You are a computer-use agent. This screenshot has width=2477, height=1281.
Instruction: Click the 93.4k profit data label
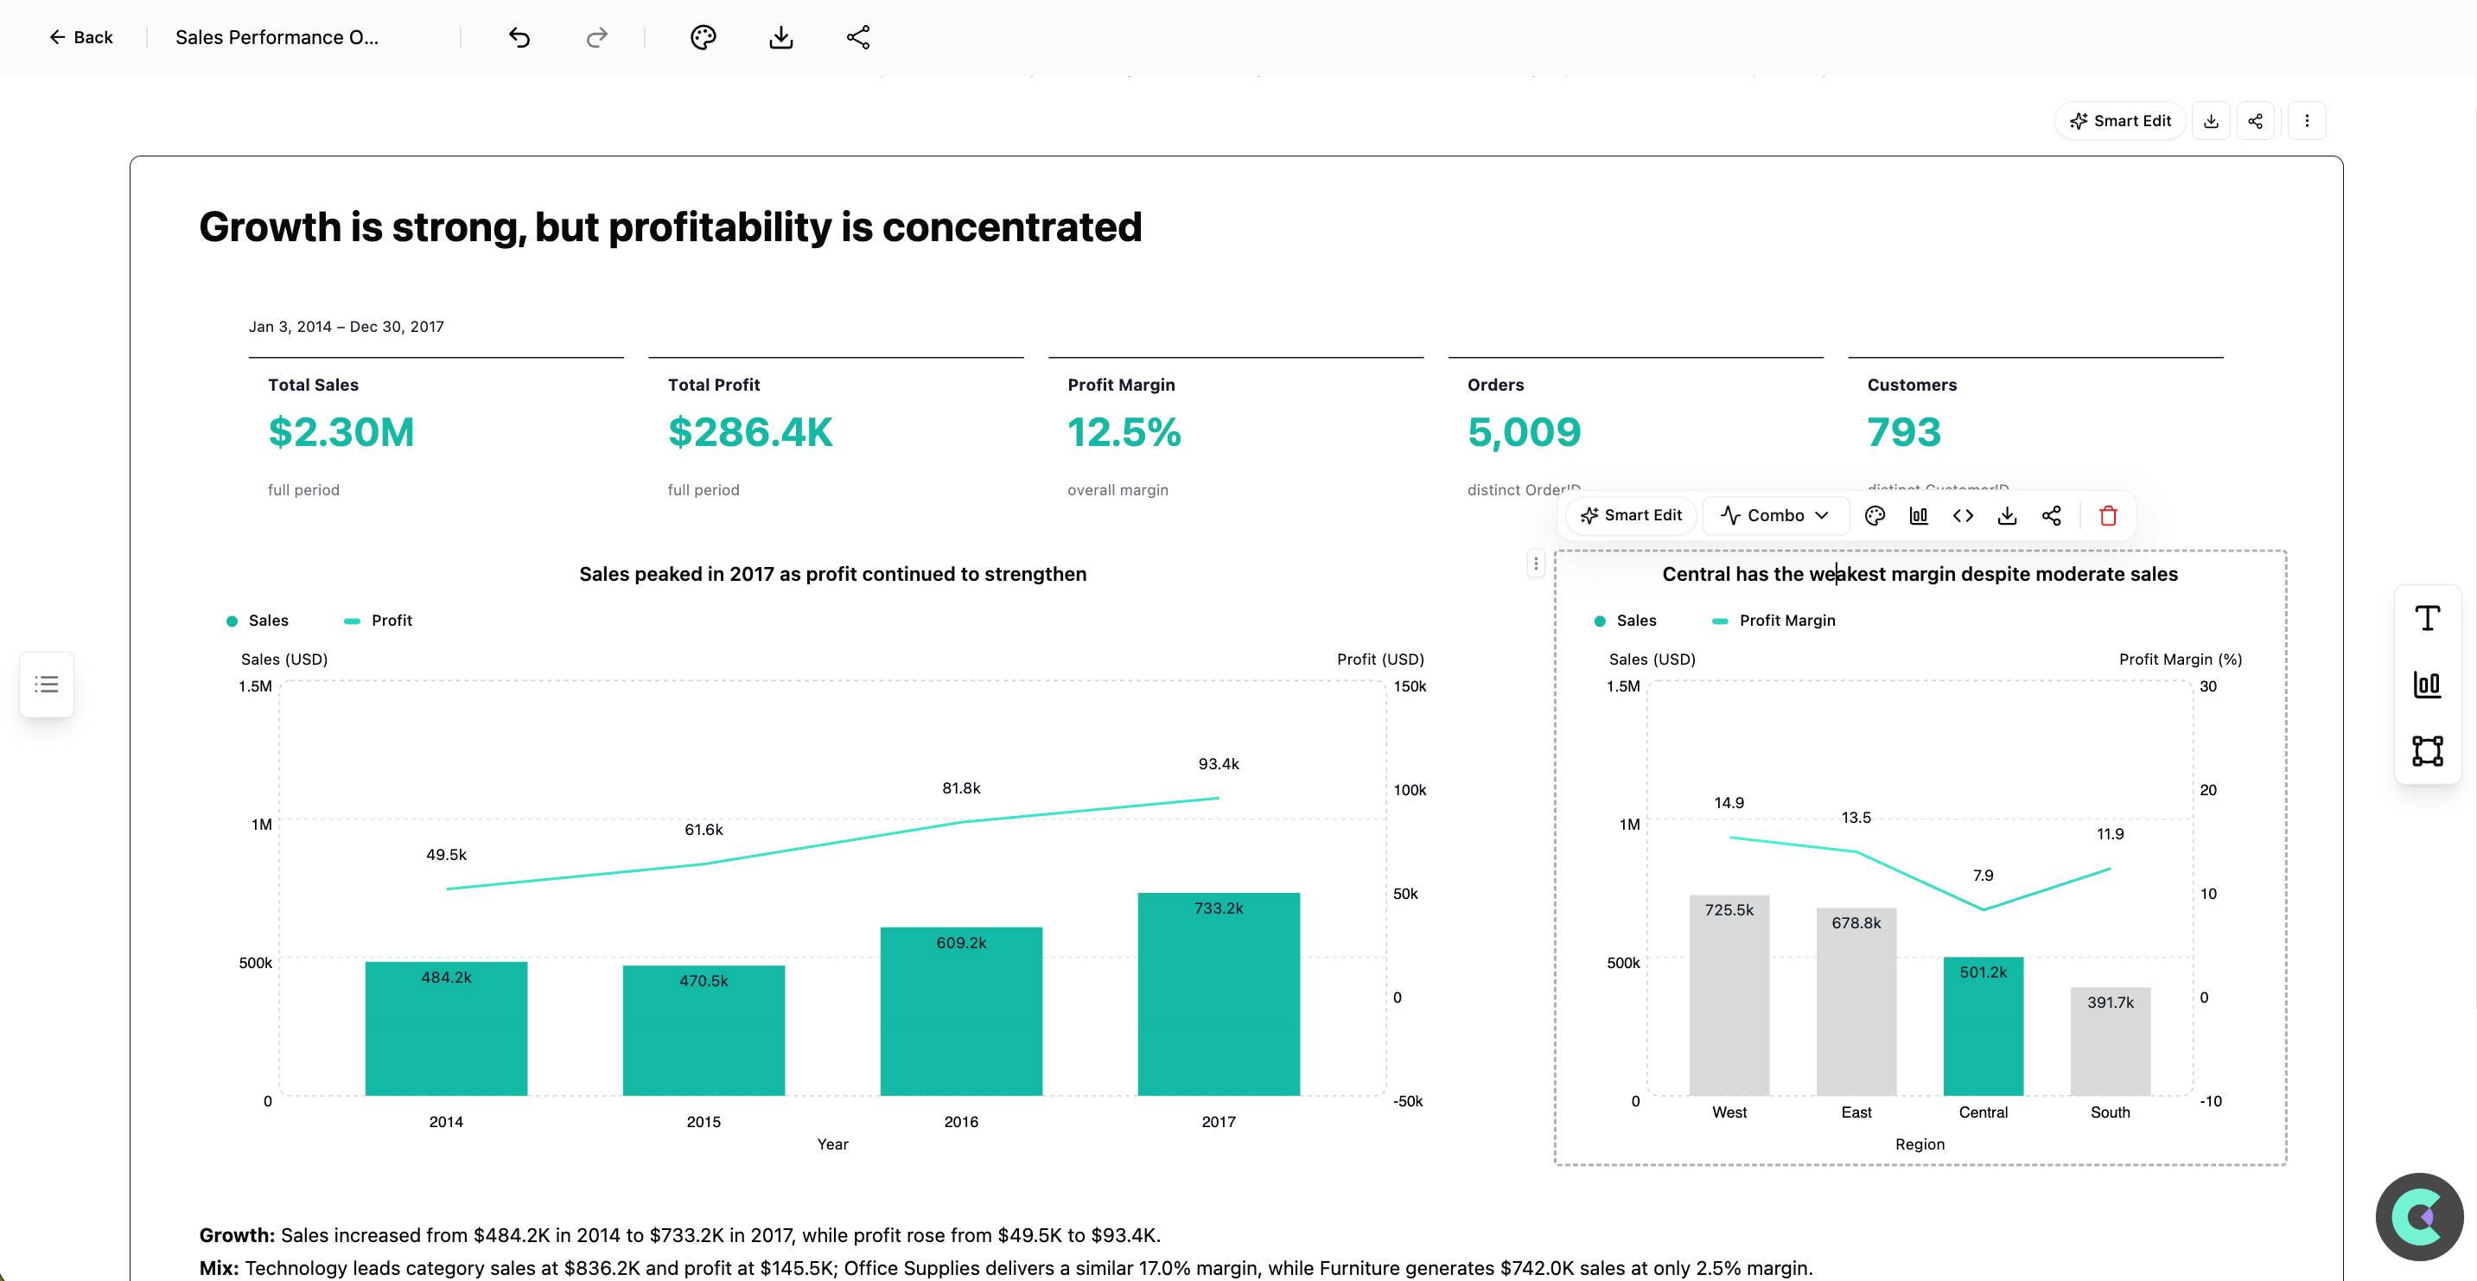[1219, 765]
